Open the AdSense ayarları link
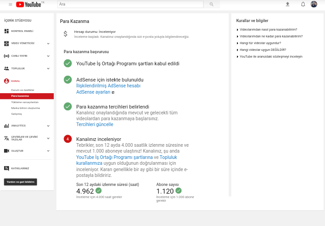Image resolution: width=325 pixels, height=226 pixels. point(93,92)
